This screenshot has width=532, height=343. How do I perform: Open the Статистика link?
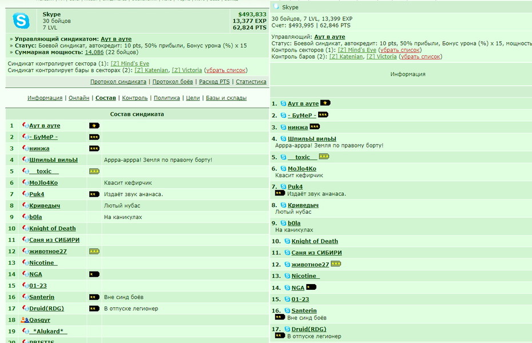point(251,82)
